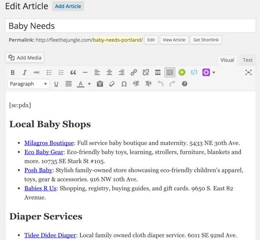Click the [sc:pdx] shortcode text
Screen dimensions: 260x240
(x=20, y=105)
